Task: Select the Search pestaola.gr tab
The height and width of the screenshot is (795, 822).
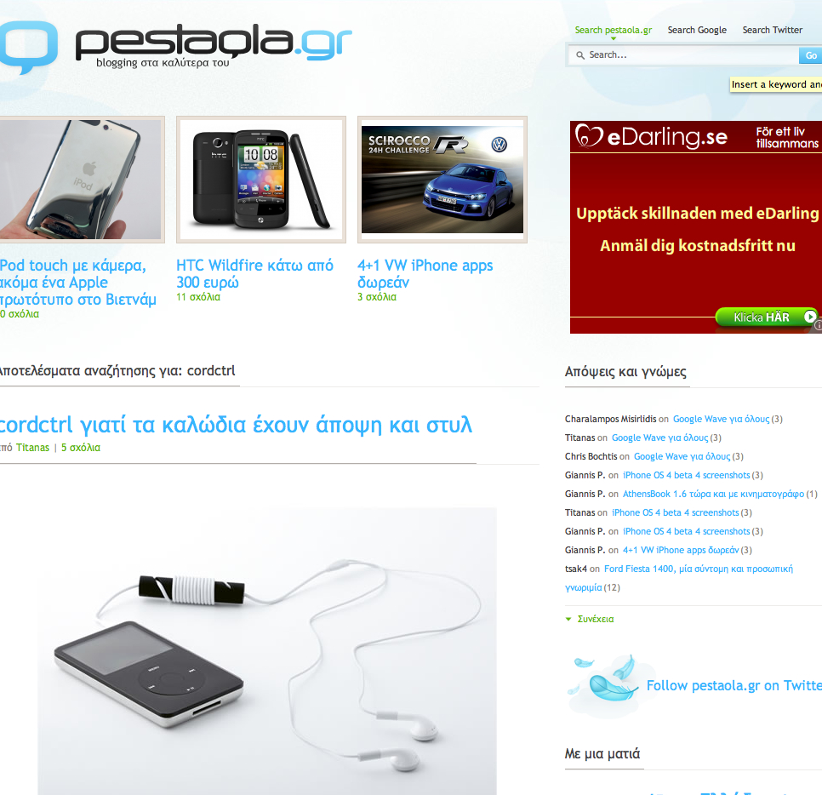Action: click(614, 30)
